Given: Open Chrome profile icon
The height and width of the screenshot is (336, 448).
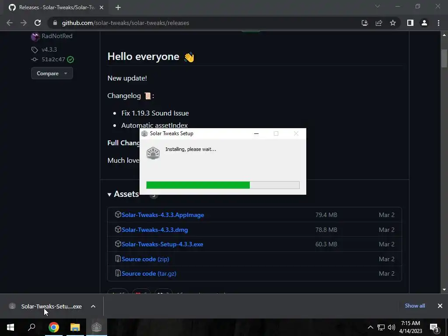Looking at the screenshot, I should 424,23.
